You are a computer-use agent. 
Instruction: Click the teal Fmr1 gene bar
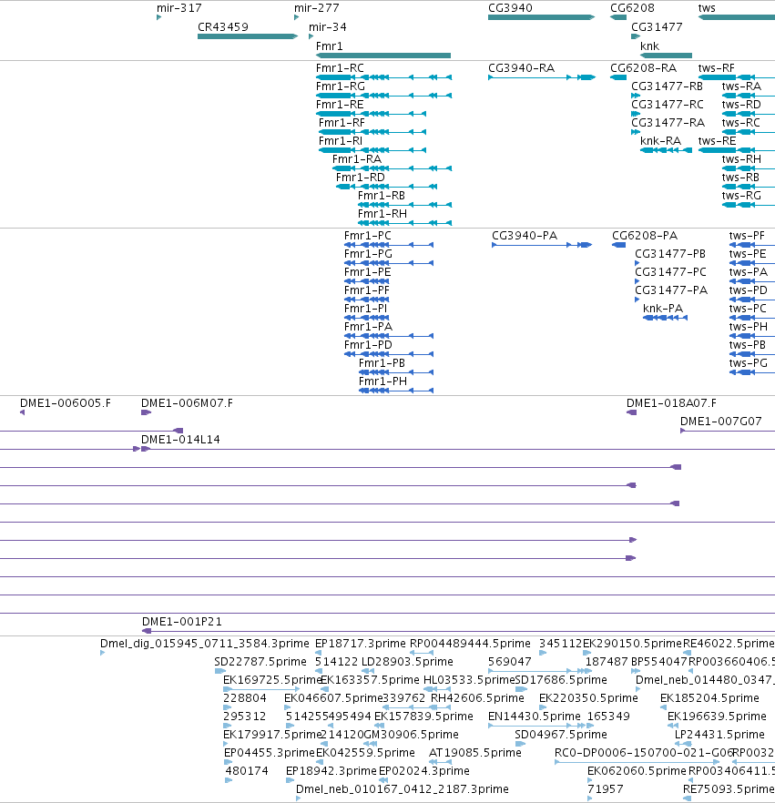pyautogui.click(x=383, y=56)
